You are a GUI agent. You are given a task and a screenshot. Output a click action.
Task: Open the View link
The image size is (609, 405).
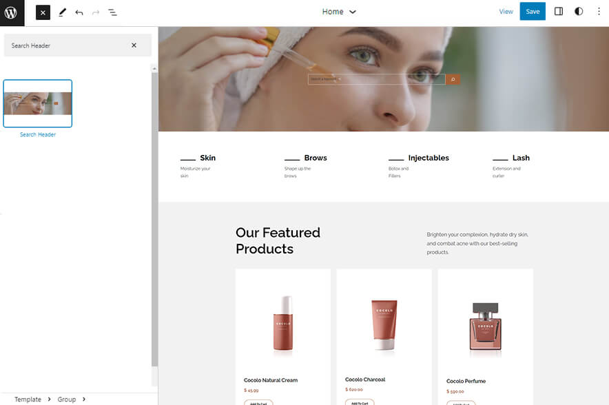pos(506,11)
